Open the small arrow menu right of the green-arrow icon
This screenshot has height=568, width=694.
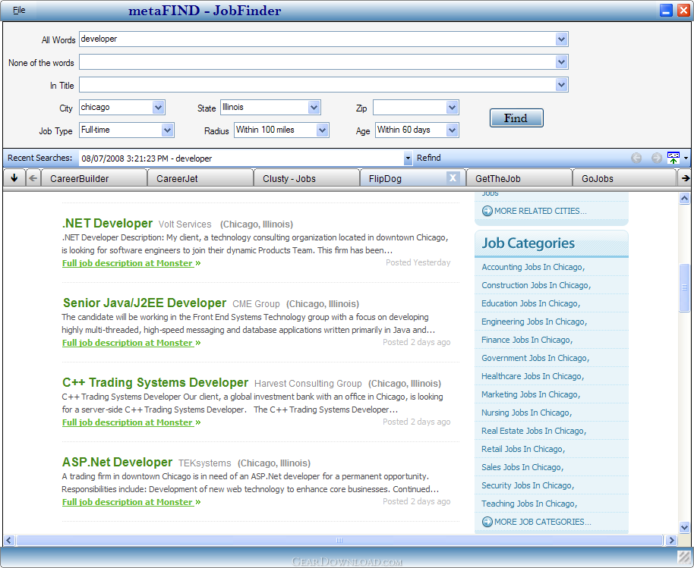pyautogui.click(x=686, y=158)
